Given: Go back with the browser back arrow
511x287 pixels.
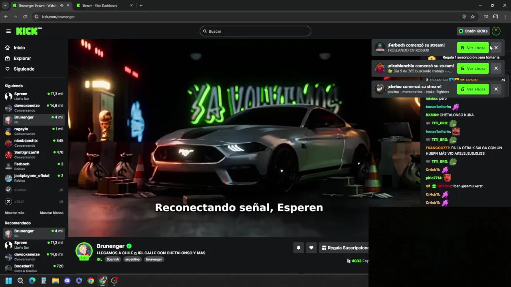Looking at the screenshot, I should 6,17.
